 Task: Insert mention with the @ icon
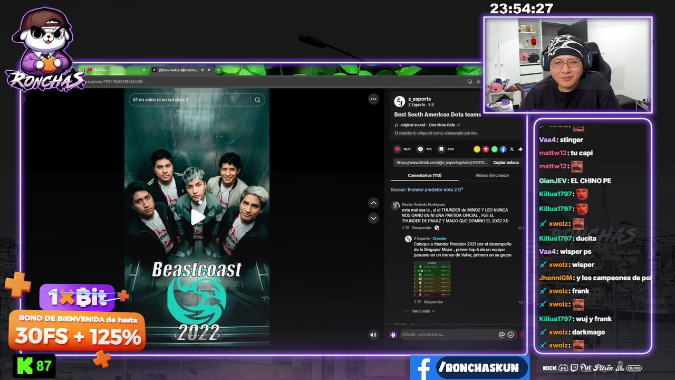coord(502,335)
